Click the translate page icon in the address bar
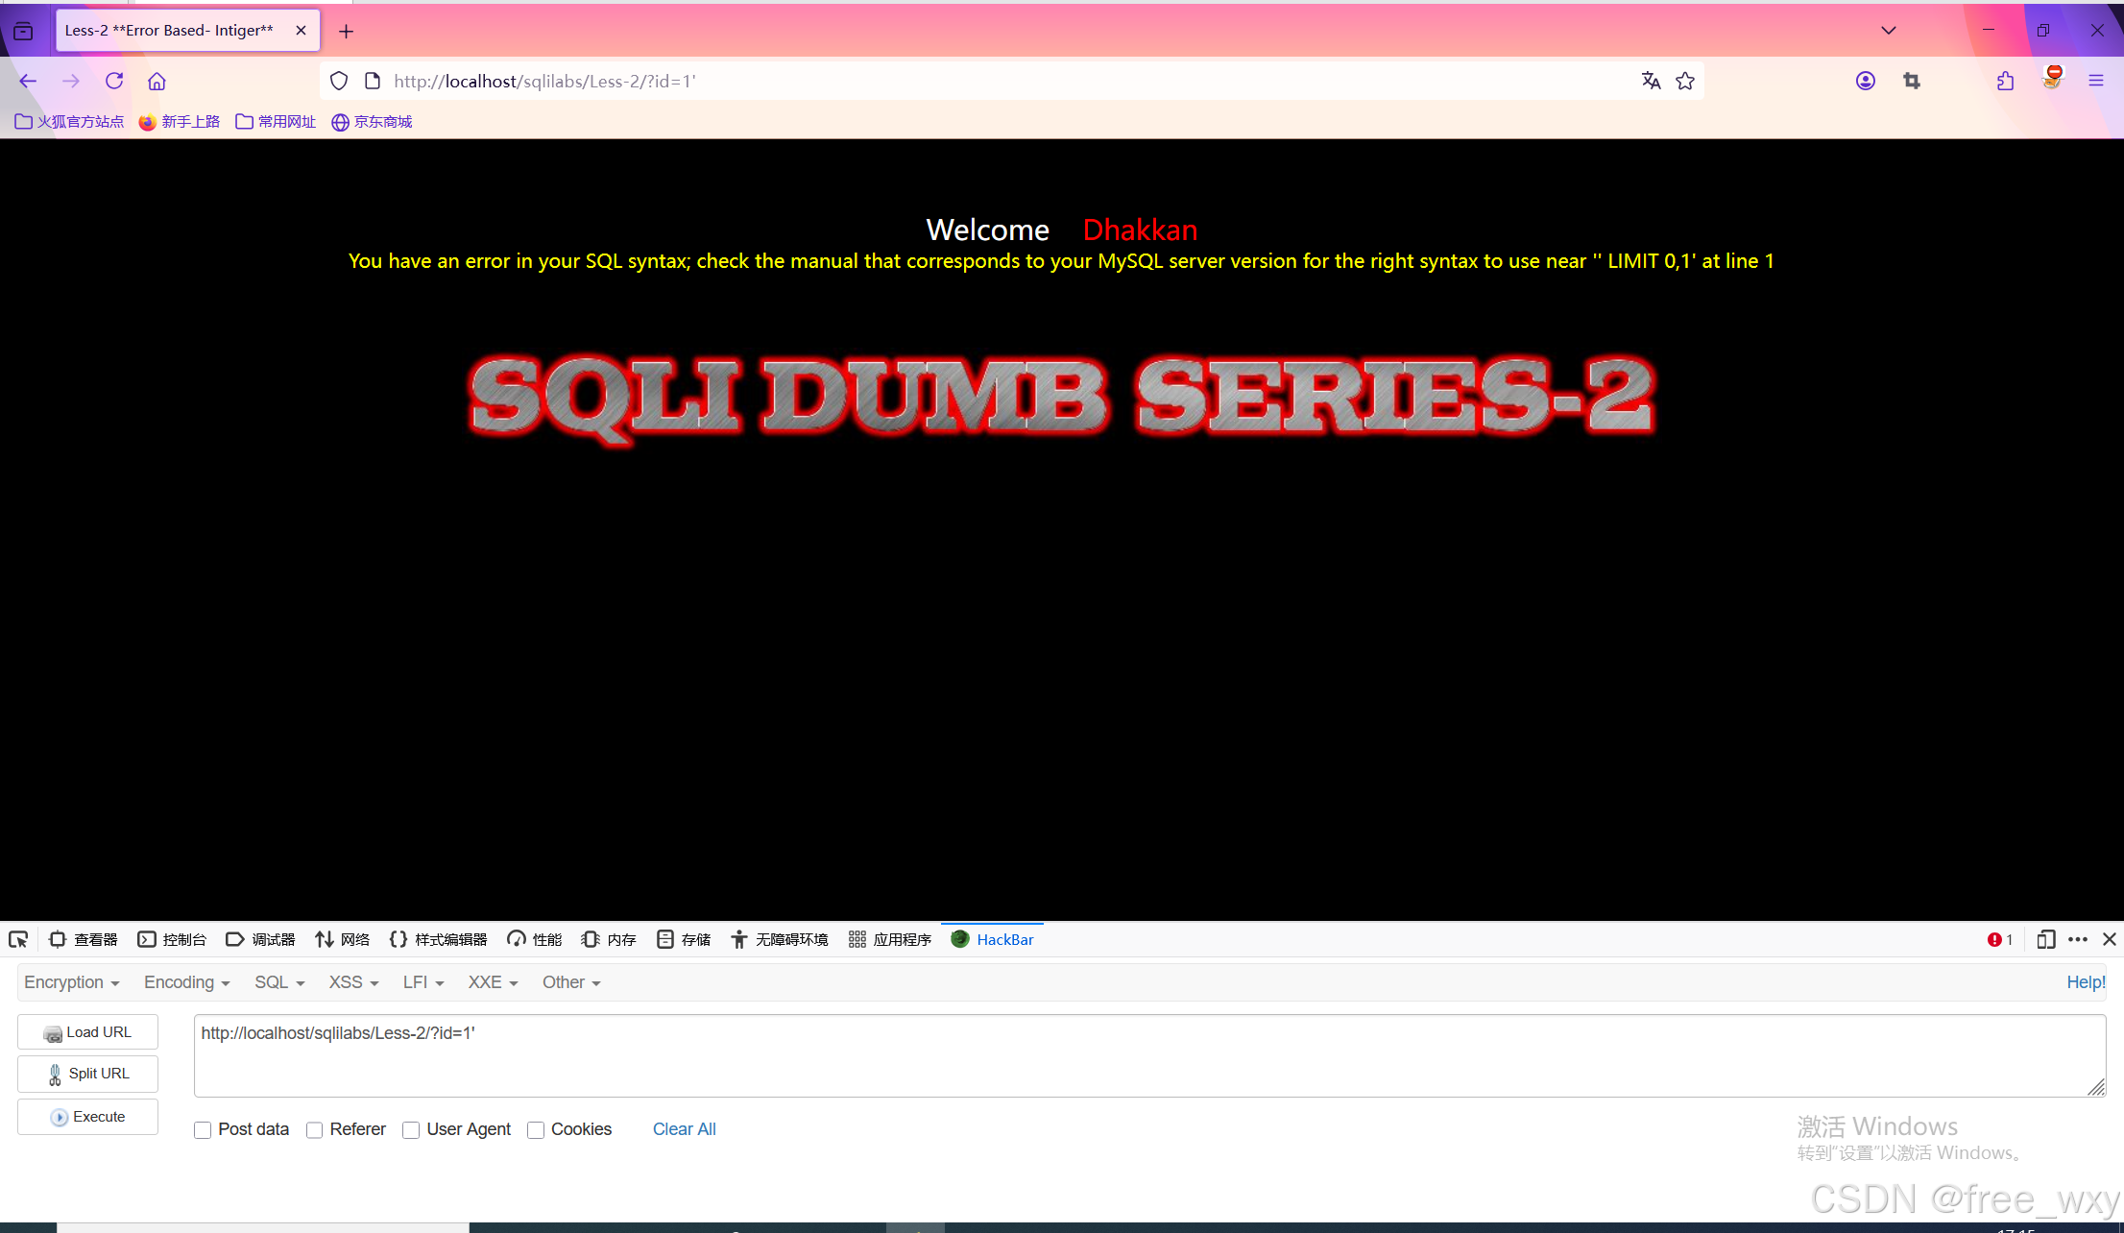 1651,82
